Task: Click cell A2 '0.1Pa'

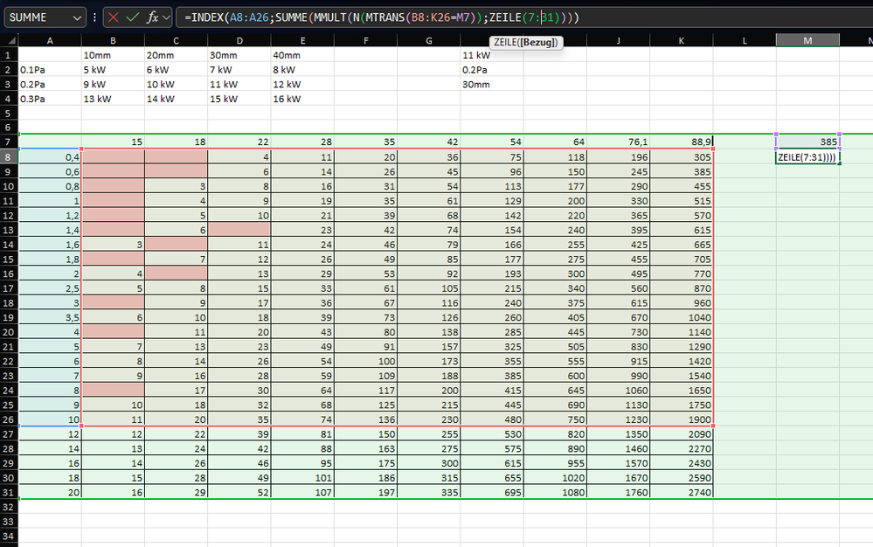Action: pyautogui.click(x=50, y=70)
